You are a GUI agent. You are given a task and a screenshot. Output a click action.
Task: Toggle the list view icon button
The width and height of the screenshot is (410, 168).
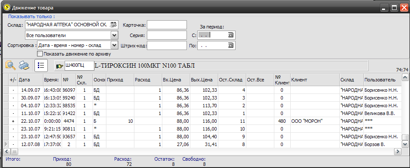pyautogui.click(x=41, y=65)
